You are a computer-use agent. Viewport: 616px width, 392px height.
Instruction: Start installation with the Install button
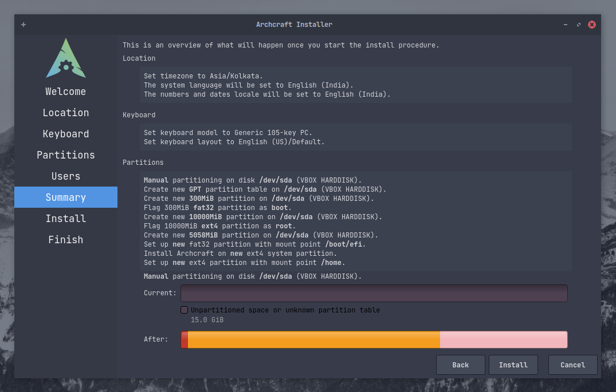click(513, 365)
